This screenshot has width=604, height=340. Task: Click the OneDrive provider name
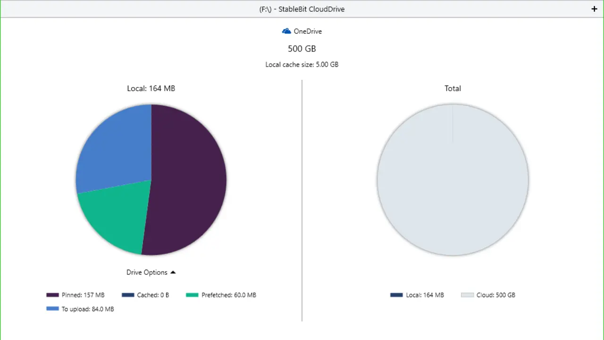[308, 31]
